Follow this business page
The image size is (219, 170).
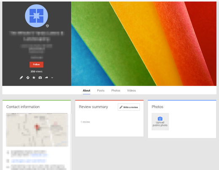36,64
